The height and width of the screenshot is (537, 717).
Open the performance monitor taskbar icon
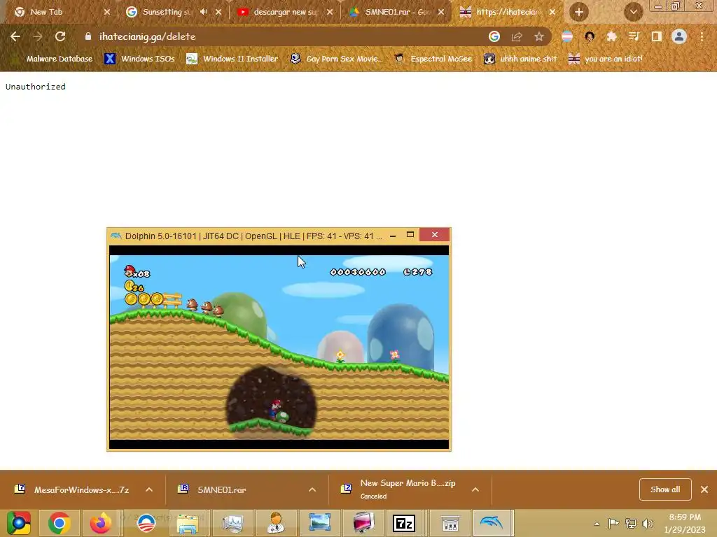(x=232, y=523)
